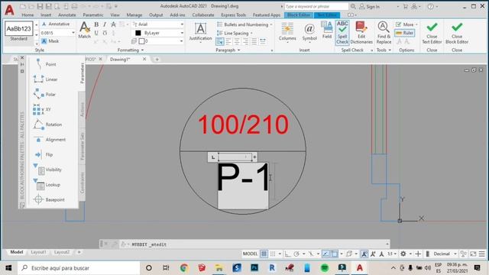
Task: Click the Customization menu icon in status bar
Action: tap(482, 254)
